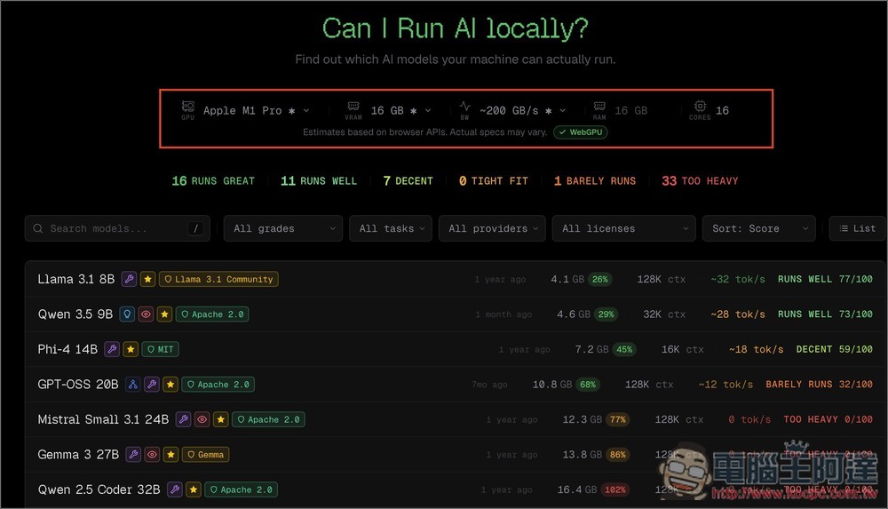Click the BW bandwidth pulse icon
The image size is (888, 509).
[x=465, y=106]
